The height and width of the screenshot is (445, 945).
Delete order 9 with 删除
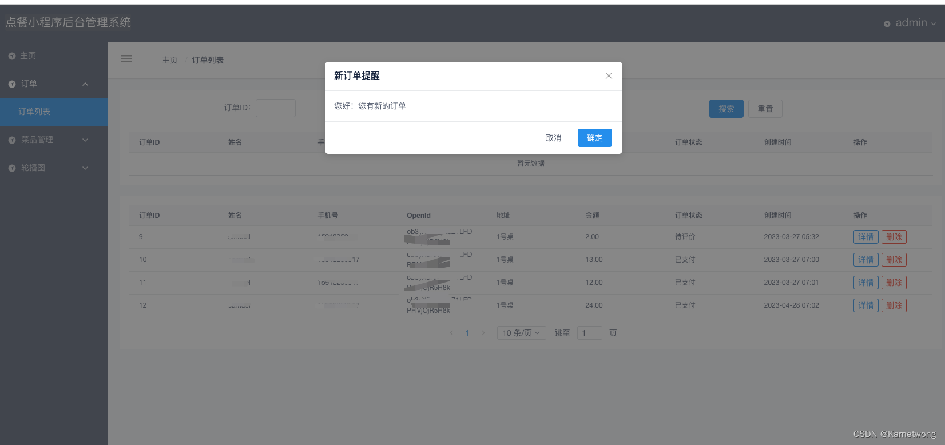point(894,237)
